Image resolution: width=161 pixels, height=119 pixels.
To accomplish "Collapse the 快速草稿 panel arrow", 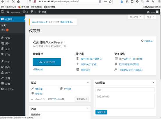I will point(153,82).
